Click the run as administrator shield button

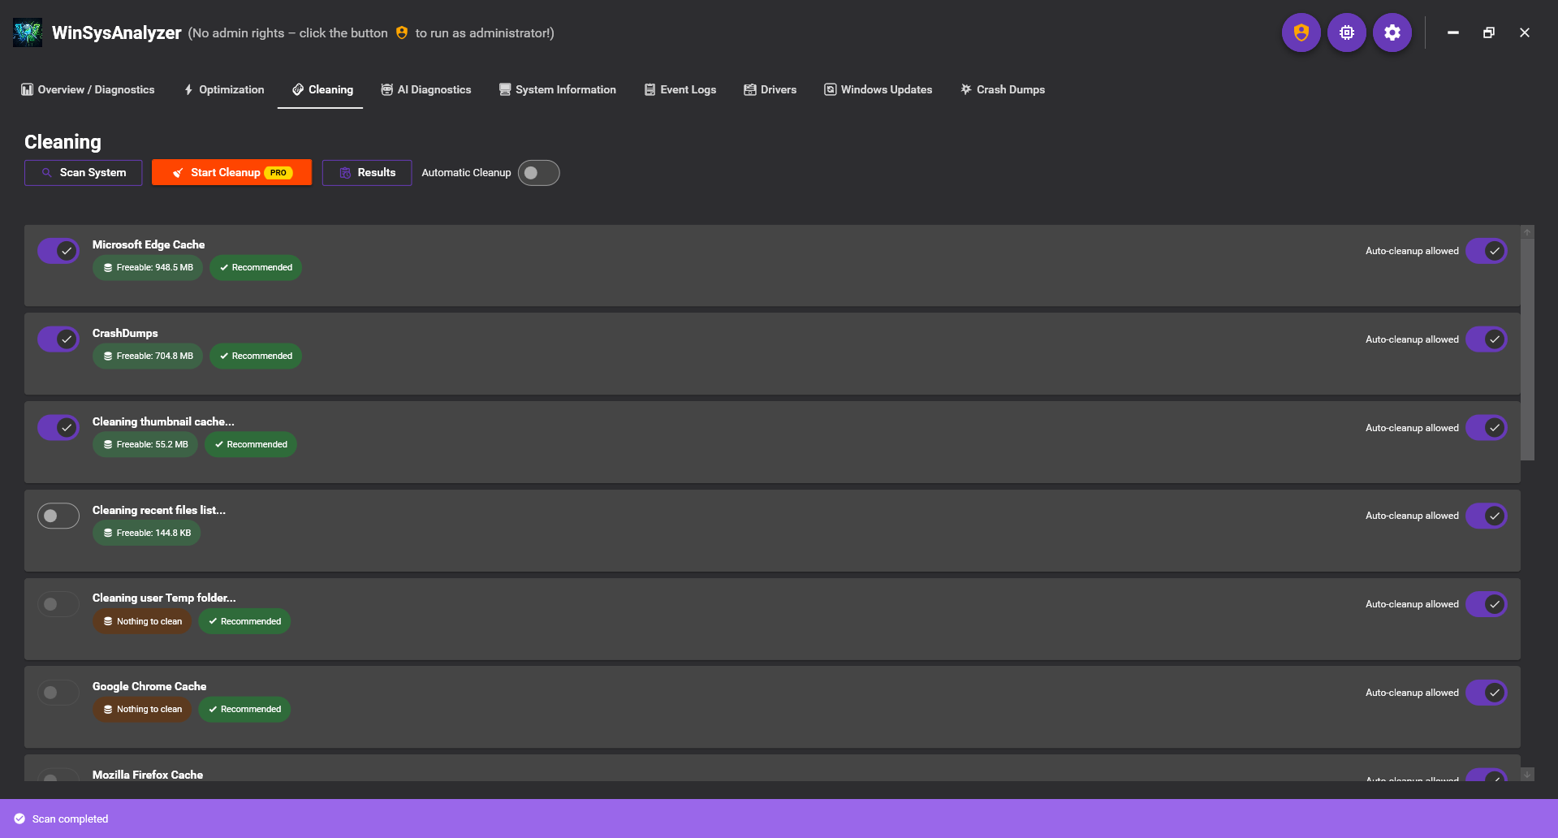coord(1301,32)
